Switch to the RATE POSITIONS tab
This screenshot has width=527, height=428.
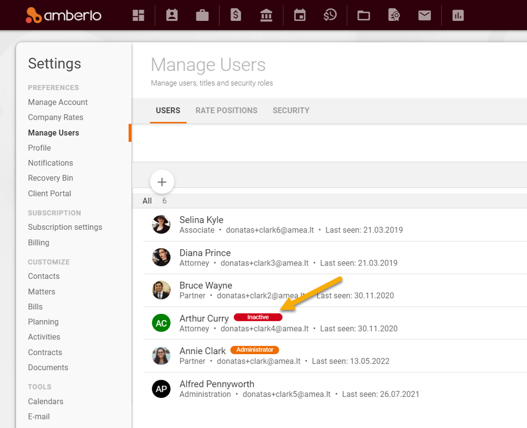pyautogui.click(x=226, y=110)
